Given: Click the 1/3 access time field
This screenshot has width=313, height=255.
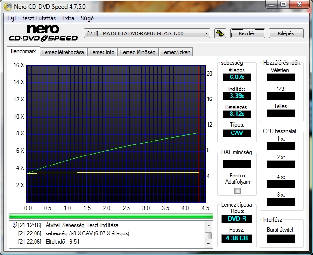Looking at the screenshot, I should 281,96.
